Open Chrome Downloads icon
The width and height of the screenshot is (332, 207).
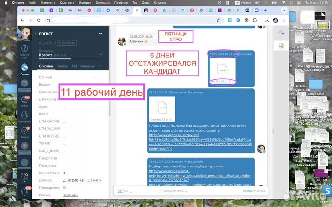(x=267, y=20)
